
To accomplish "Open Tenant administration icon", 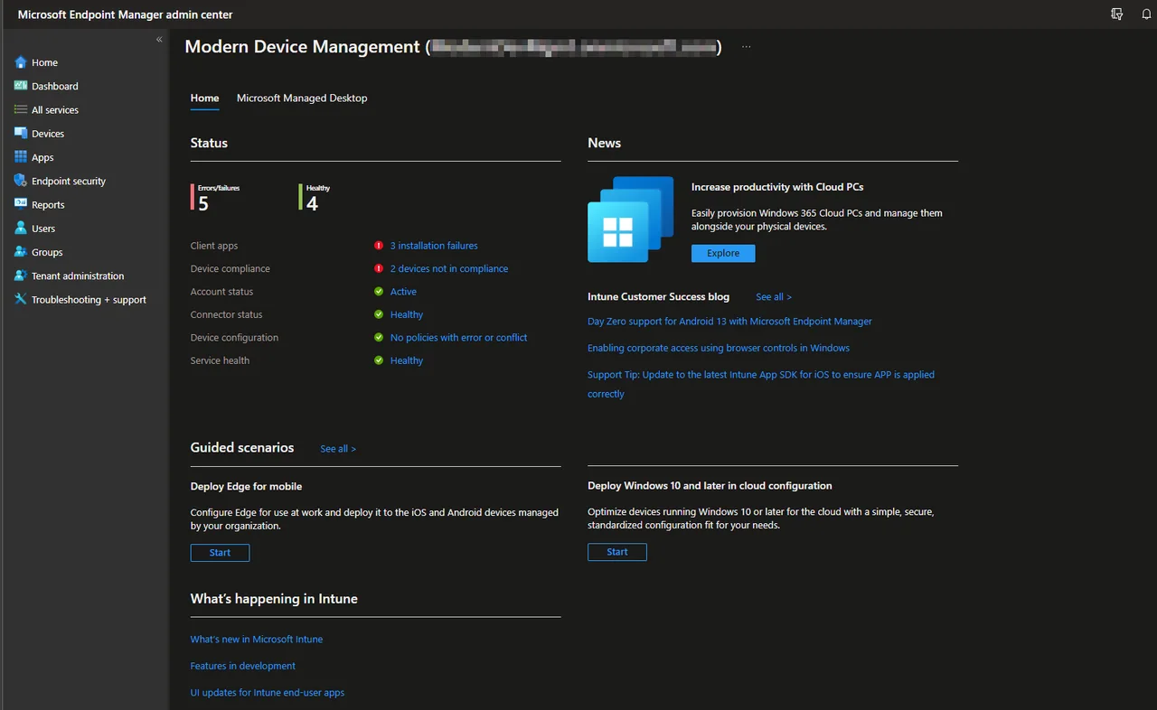I will click(21, 276).
